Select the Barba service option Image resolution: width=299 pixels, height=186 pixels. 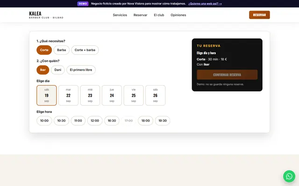click(61, 50)
